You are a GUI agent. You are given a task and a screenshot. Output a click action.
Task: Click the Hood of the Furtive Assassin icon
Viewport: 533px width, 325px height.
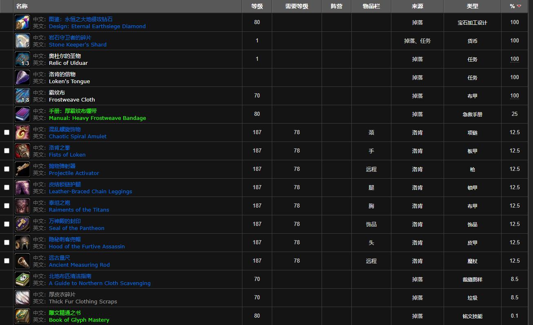tap(22, 243)
